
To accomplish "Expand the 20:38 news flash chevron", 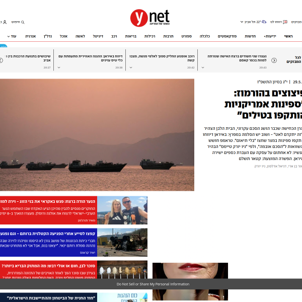I will click(x=59, y=67).
